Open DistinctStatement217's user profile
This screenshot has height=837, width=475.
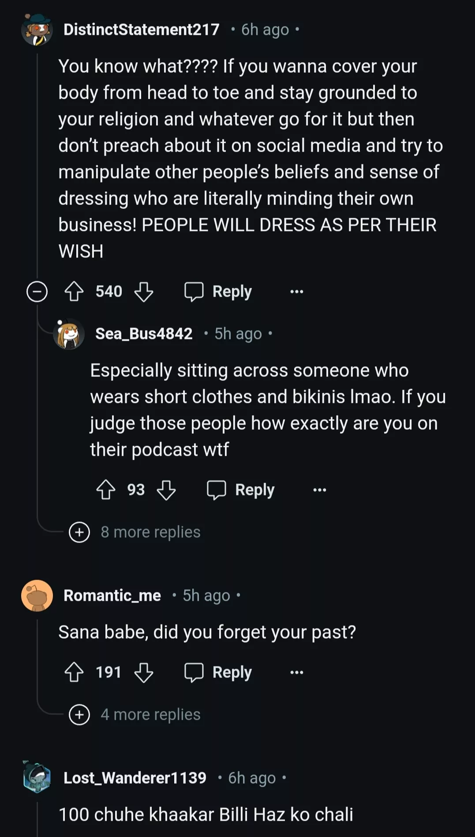click(141, 30)
